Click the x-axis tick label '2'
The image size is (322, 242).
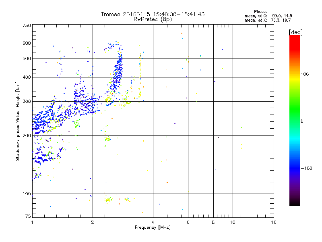click(x=93, y=222)
